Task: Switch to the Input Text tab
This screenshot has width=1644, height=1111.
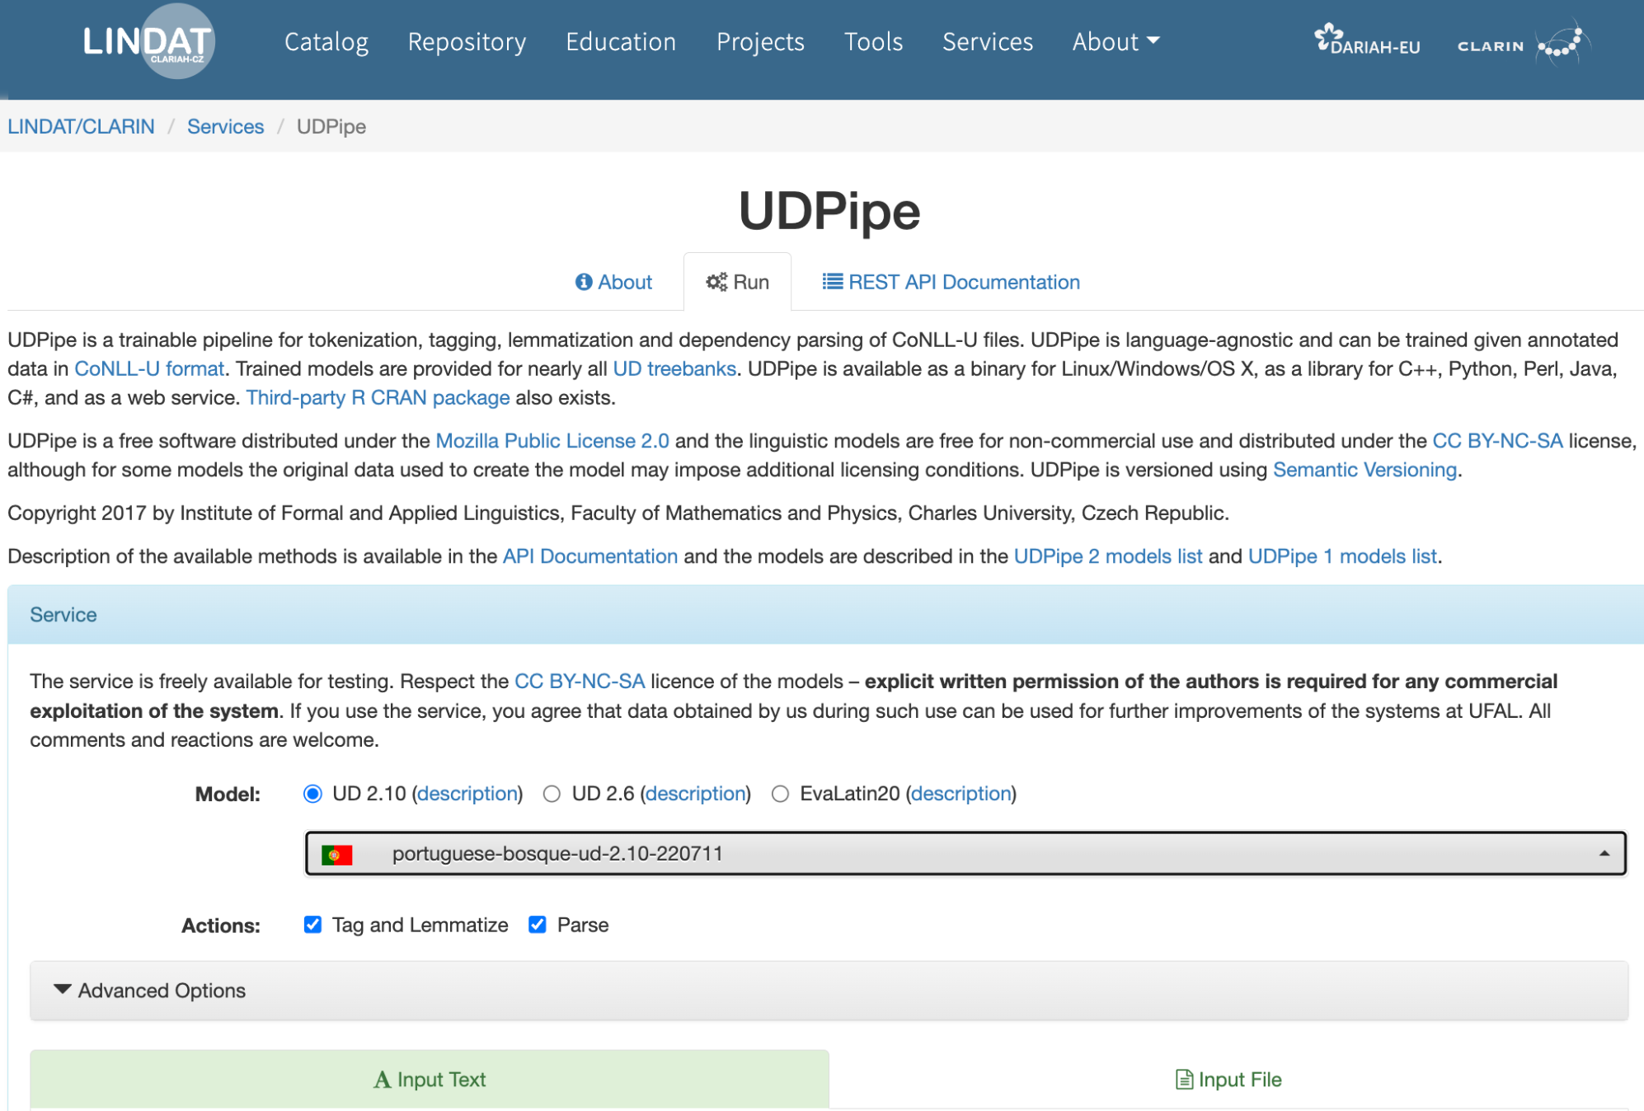Action: click(x=430, y=1080)
